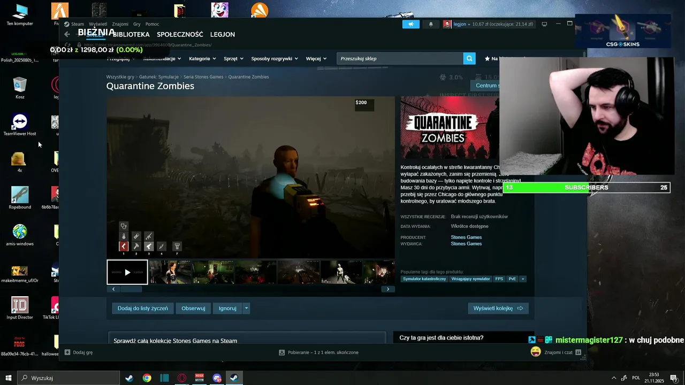Expand the Sprzęt store dropdown
The height and width of the screenshot is (385, 685).
tap(233, 58)
